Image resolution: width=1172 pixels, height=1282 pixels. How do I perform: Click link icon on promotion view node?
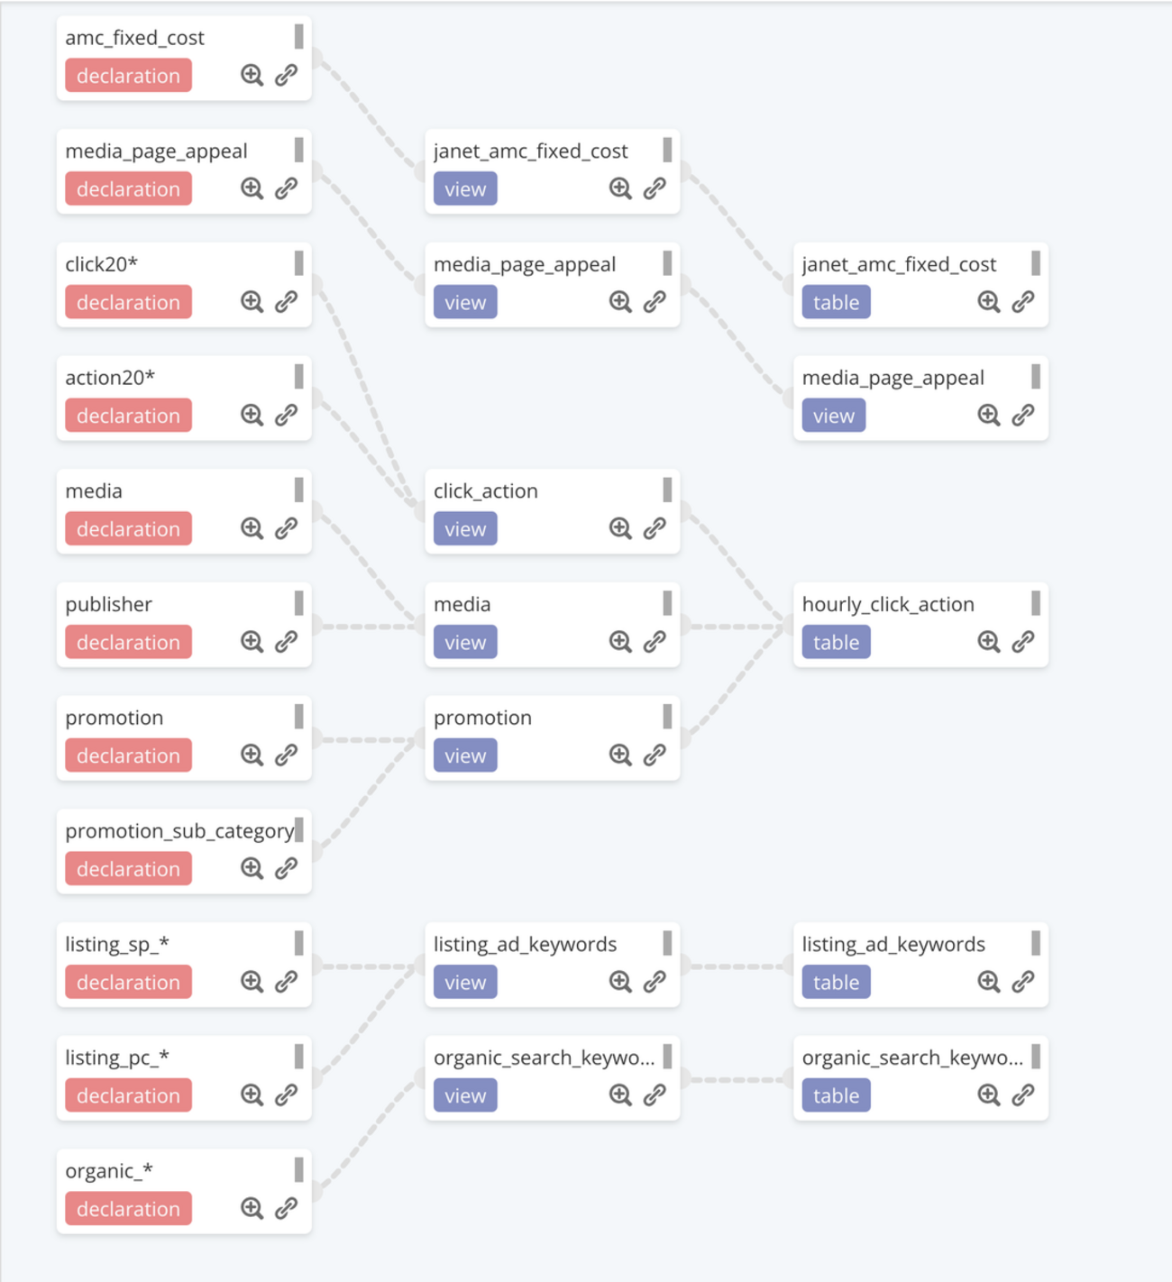(655, 755)
